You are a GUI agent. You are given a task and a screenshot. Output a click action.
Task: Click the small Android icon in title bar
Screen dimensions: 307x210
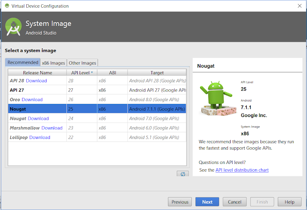click(x=7, y=6)
